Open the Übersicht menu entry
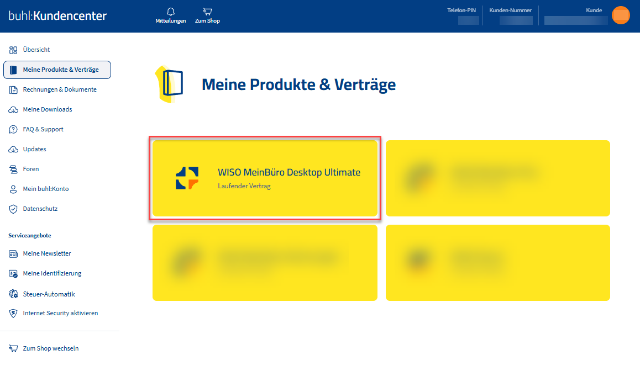Image resolution: width=640 pixels, height=371 pixels. click(x=36, y=50)
